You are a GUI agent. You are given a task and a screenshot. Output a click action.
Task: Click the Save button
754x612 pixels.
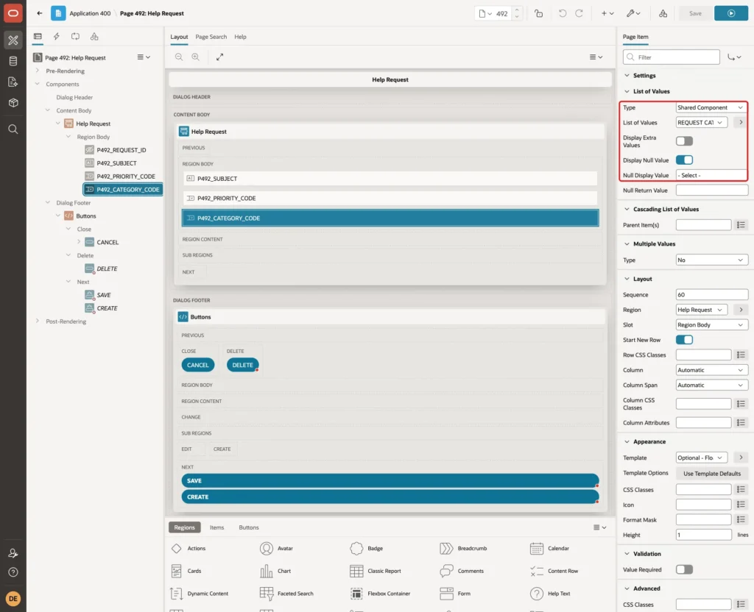695,13
